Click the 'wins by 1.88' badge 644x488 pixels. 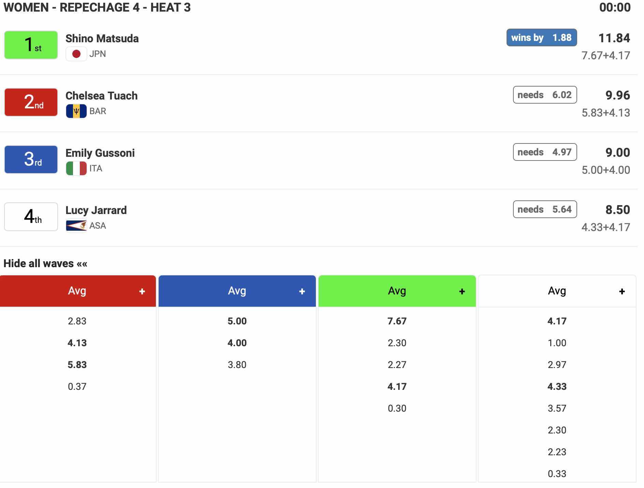pos(541,37)
